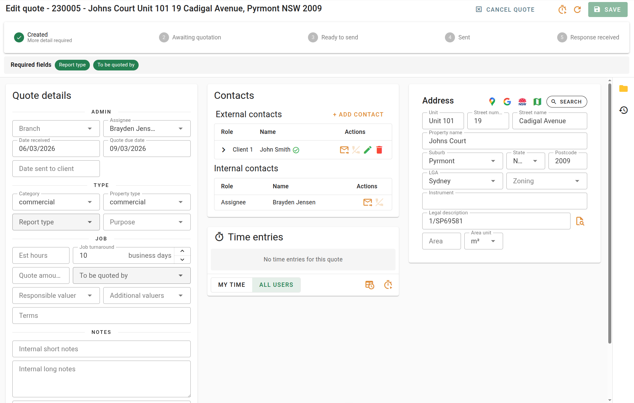Open the Report type dropdown
This screenshot has height=403, width=634.
[56, 222]
